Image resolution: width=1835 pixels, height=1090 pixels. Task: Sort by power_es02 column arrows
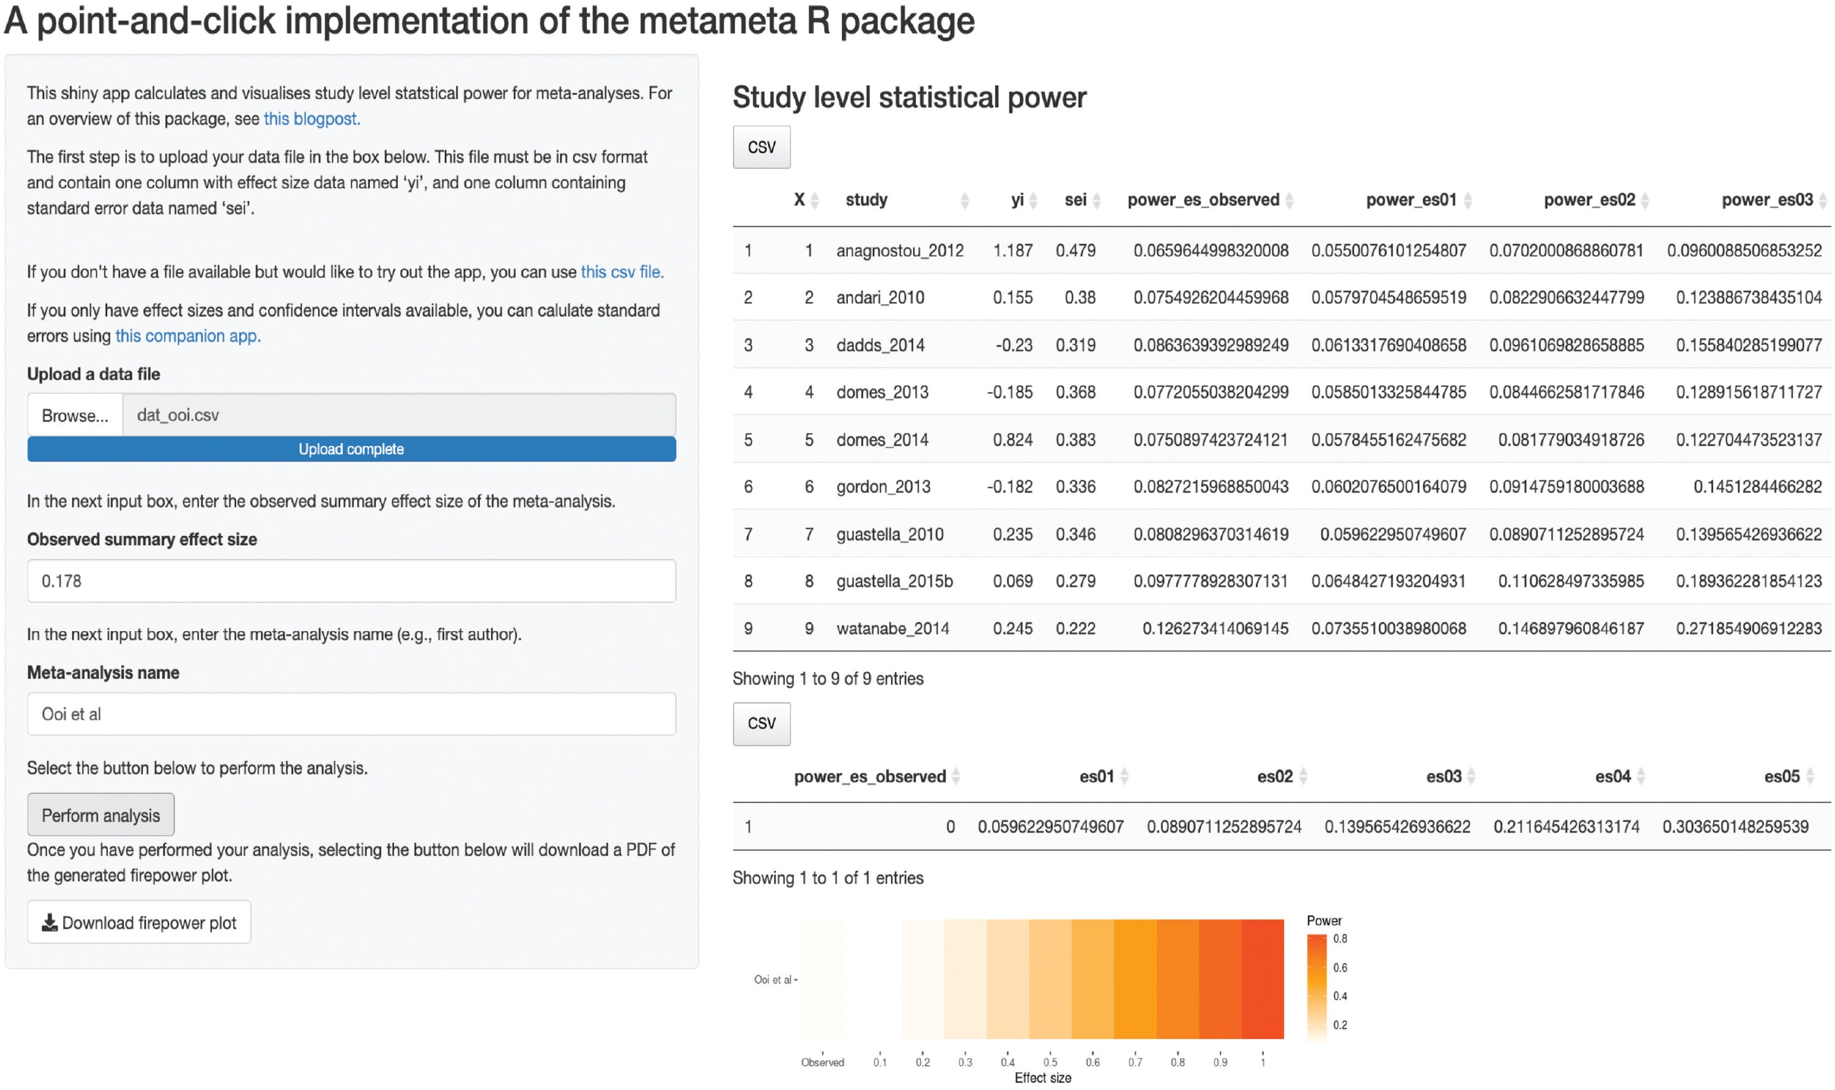coord(1645,200)
